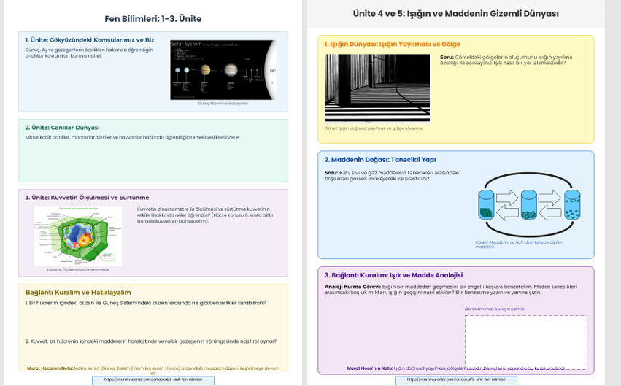Viewport: 621px width, 386px height.
Task: Click heading '1. Ünite: Gökyüzündeki Komşularımız ve Biz'
Action: tap(90, 40)
